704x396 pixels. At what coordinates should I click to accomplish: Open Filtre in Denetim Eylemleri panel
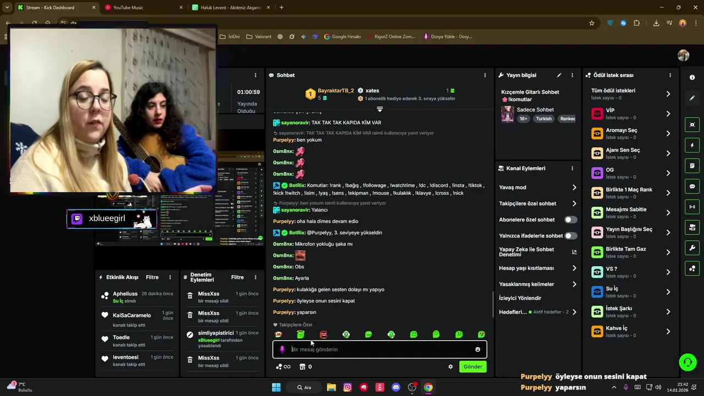238,277
